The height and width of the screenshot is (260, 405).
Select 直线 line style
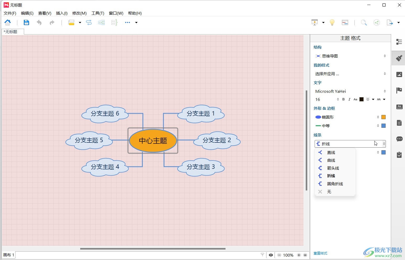coord(335,153)
